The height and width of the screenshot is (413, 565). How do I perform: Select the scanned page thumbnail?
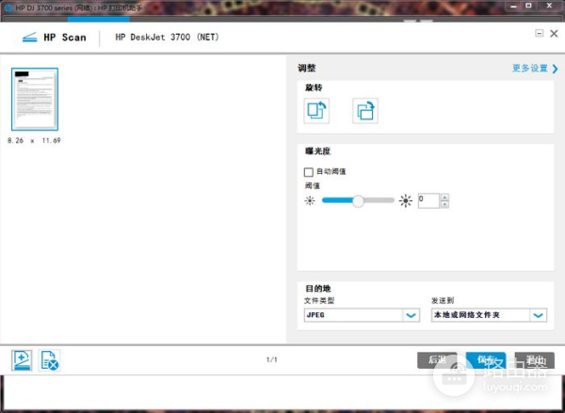pyautogui.click(x=35, y=99)
